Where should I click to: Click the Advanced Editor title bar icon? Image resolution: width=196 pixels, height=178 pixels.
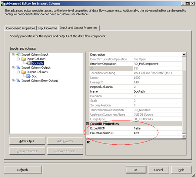tap(3, 3)
